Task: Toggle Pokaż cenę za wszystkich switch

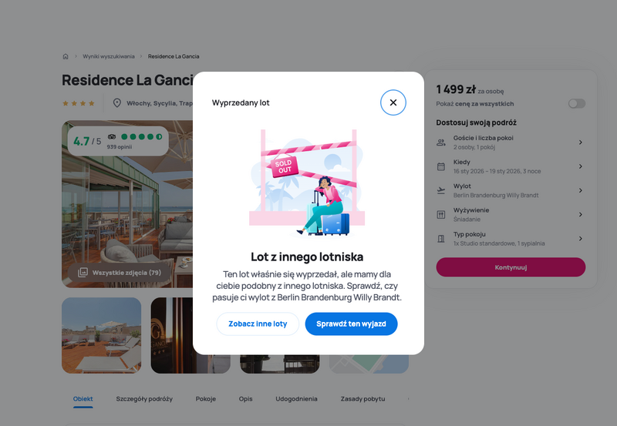Action: point(576,103)
